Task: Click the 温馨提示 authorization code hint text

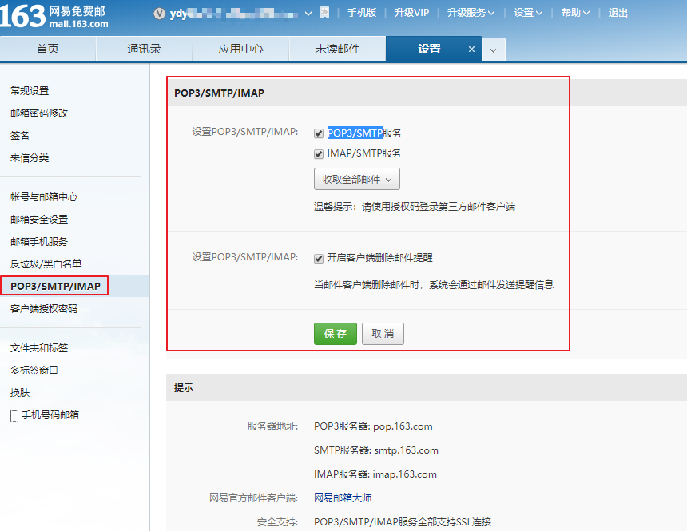Action: (x=415, y=207)
